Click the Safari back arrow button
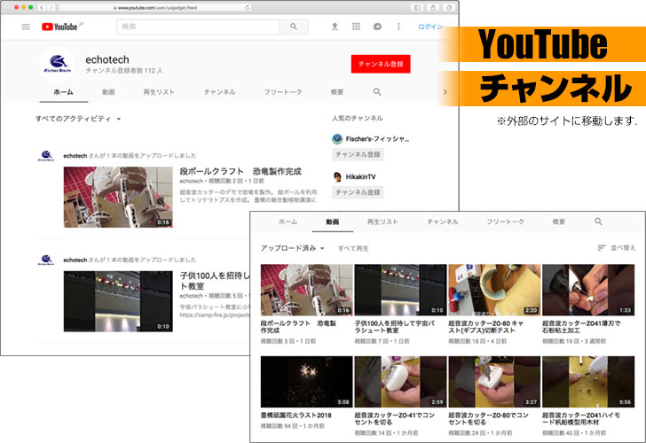This screenshot has width=646, height=443. point(42,7)
